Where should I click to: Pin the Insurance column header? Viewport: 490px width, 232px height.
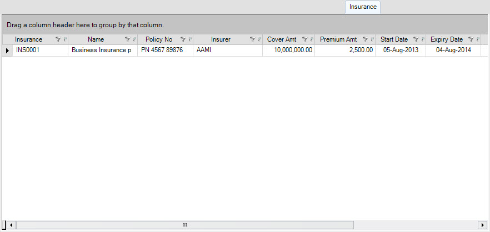pos(65,39)
